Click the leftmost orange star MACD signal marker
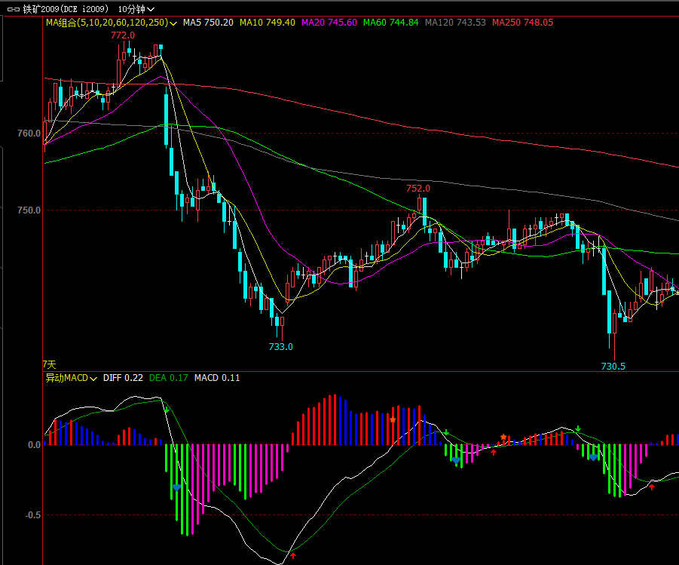Viewport: 679px width, 565px height. click(393, 420)
